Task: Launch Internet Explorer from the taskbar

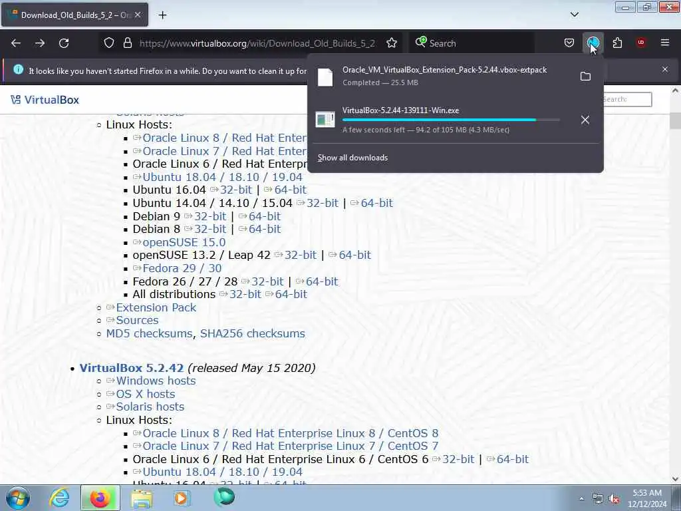Action: [59, 498]
